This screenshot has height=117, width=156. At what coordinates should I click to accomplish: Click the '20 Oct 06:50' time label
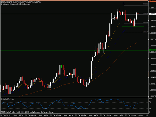click(x=43, y=115)
